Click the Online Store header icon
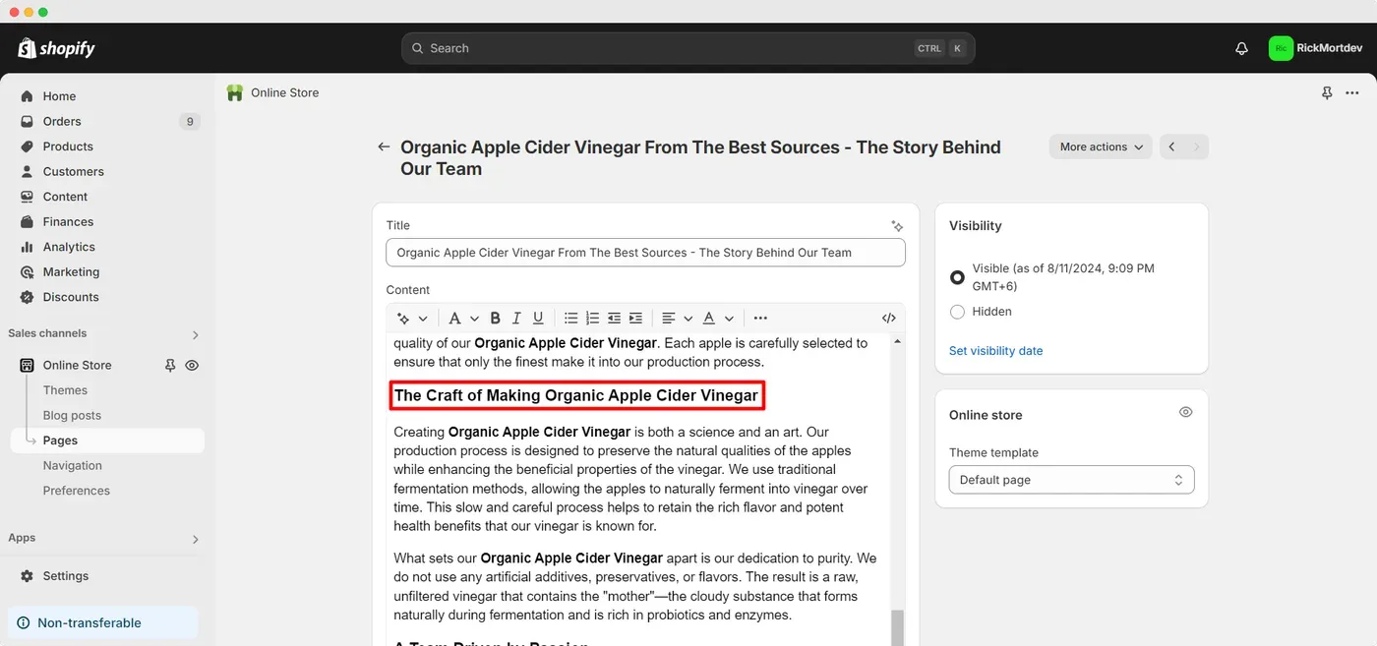This screenshot has width=1377, height=646. [234, 92]
